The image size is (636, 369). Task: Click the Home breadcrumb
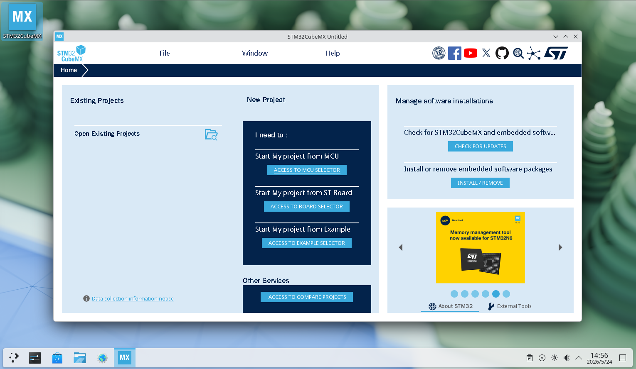coord(69,70)
